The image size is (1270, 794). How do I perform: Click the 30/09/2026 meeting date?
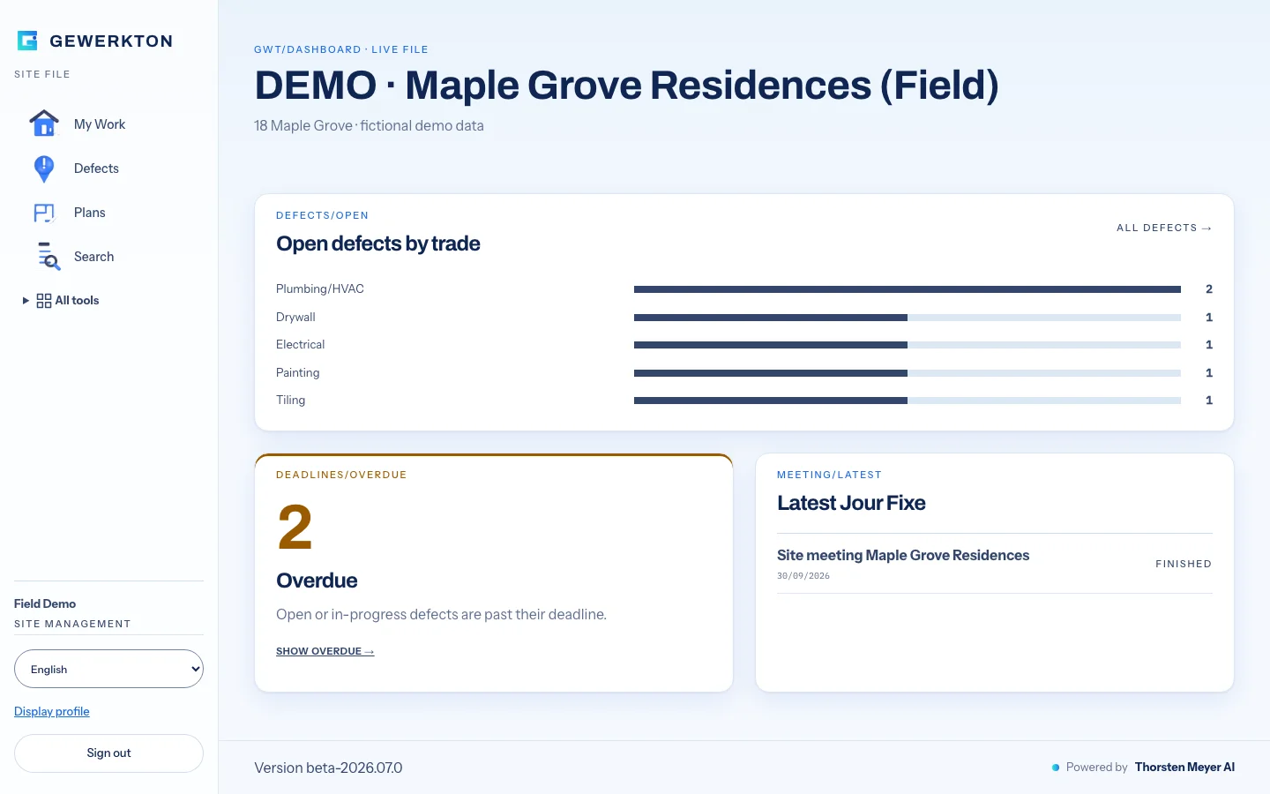tap(803, 576)
